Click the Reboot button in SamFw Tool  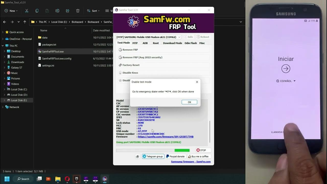coord(203,37)
